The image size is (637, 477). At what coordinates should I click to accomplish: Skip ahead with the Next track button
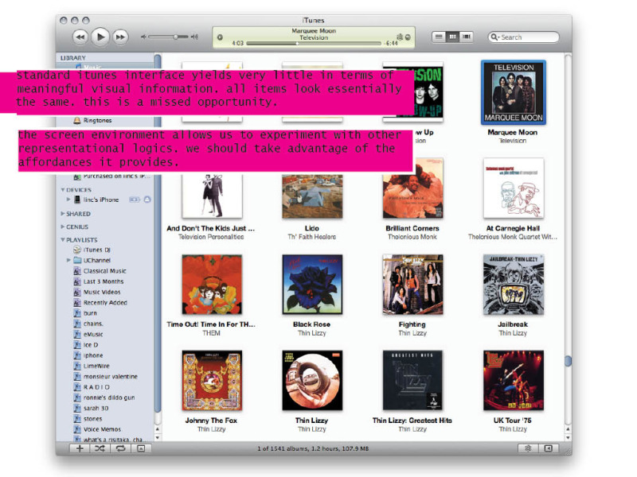pos(120,37)
